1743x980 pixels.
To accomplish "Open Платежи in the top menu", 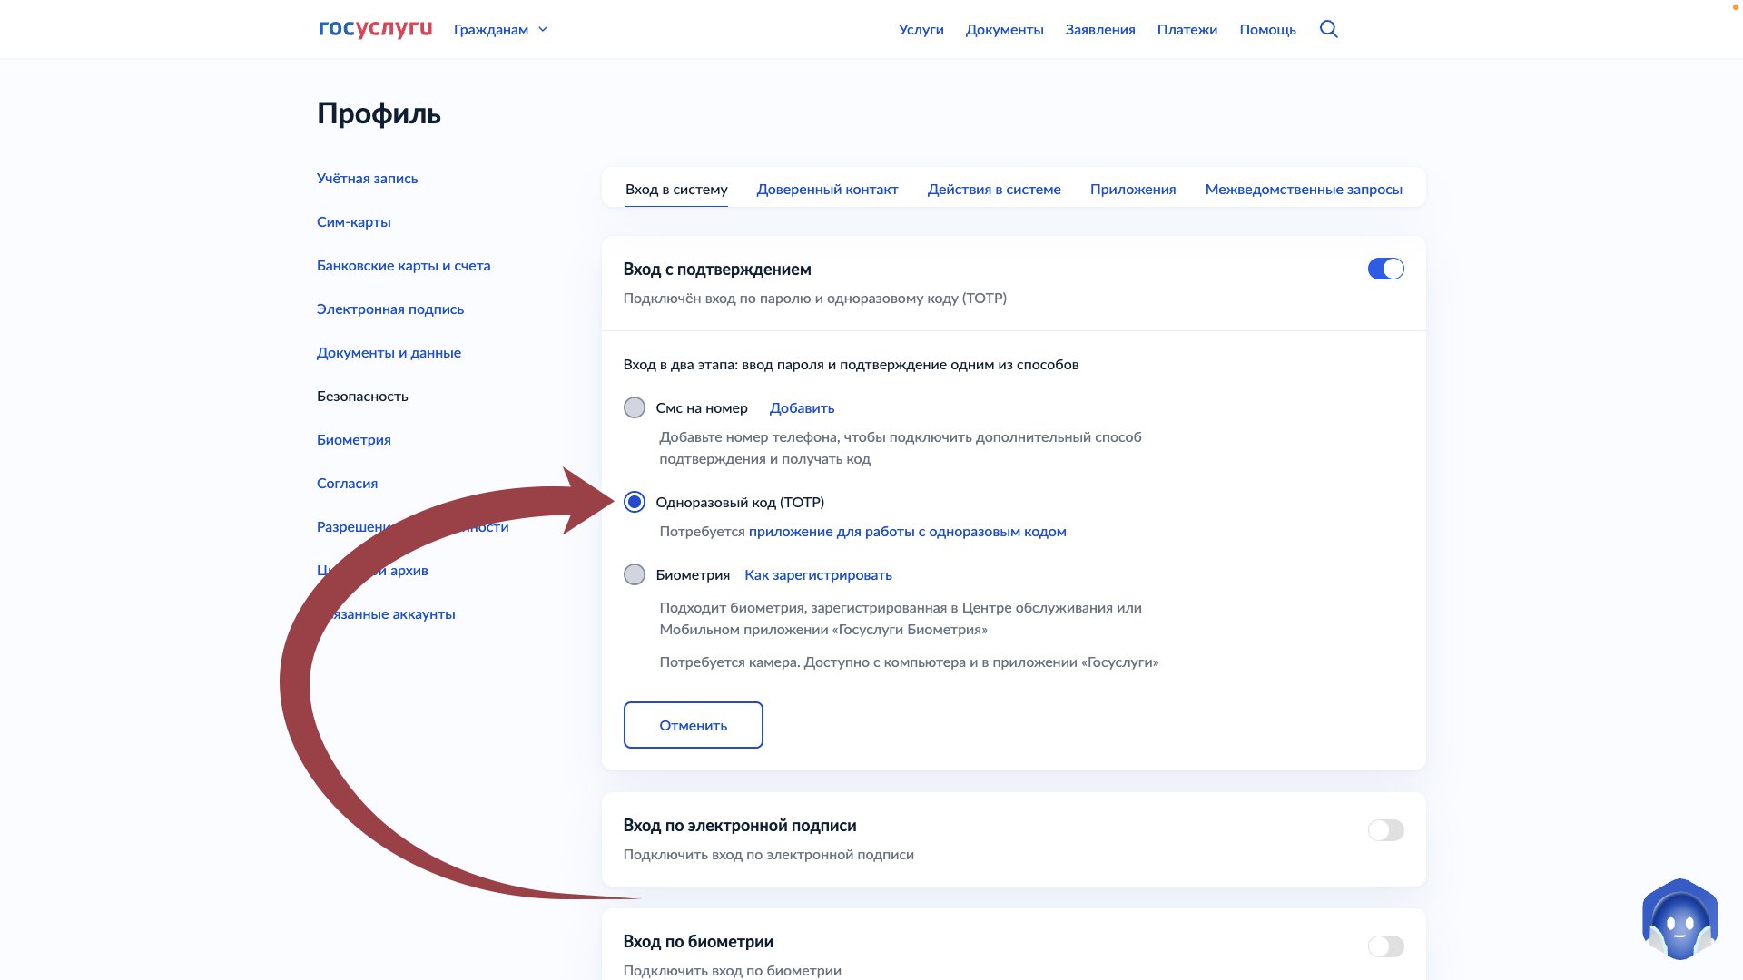I will 1187,29.
